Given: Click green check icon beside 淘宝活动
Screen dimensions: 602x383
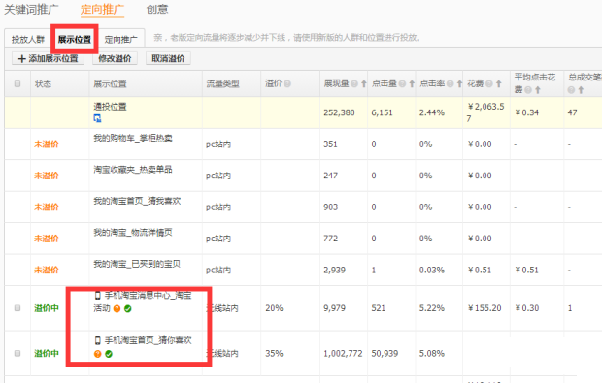Looking at the screenshot, I should click(x=128, y=308).
